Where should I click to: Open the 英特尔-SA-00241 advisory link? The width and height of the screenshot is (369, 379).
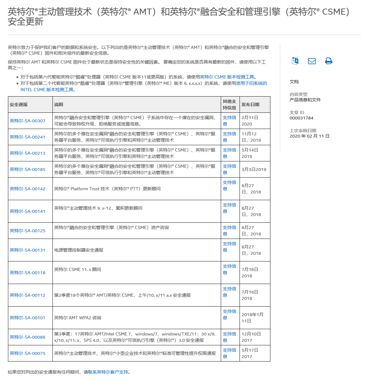point(27,137)
